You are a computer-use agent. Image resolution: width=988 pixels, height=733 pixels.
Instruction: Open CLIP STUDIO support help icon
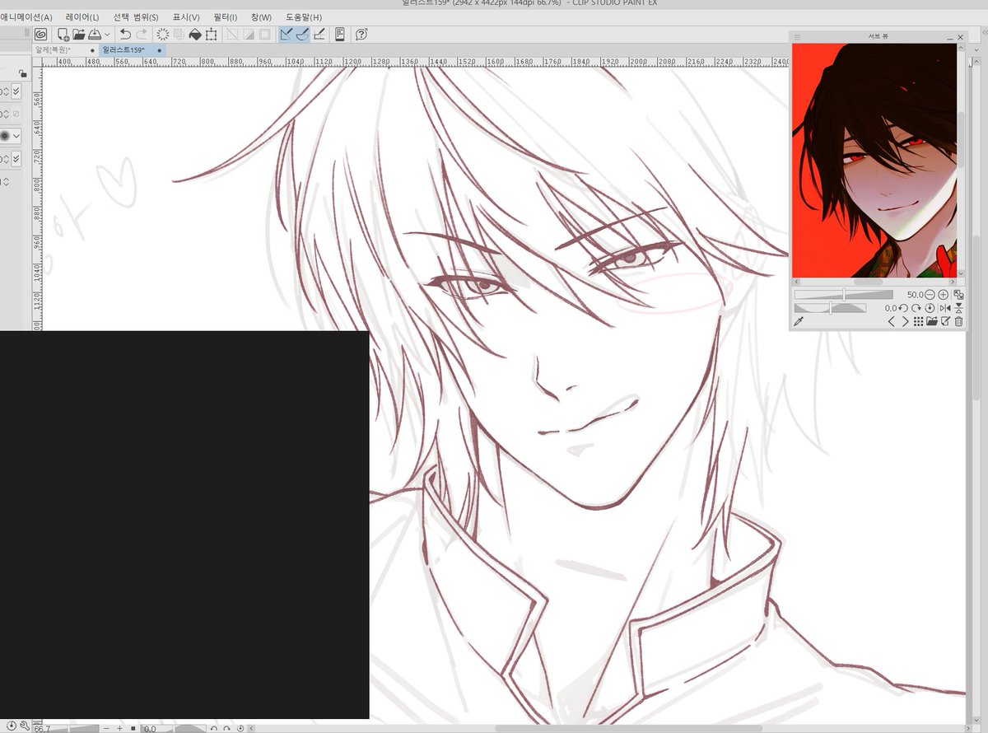[x=361, y=35]
